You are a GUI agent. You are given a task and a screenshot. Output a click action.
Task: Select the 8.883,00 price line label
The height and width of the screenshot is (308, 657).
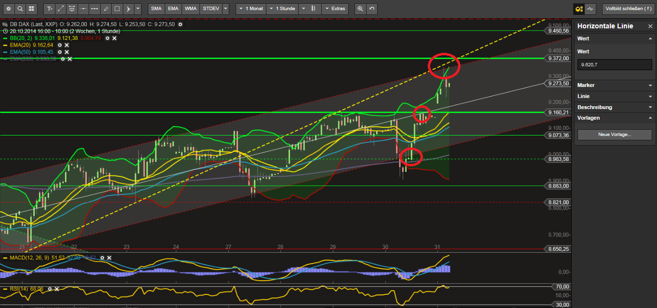click(x=559, y=186)
